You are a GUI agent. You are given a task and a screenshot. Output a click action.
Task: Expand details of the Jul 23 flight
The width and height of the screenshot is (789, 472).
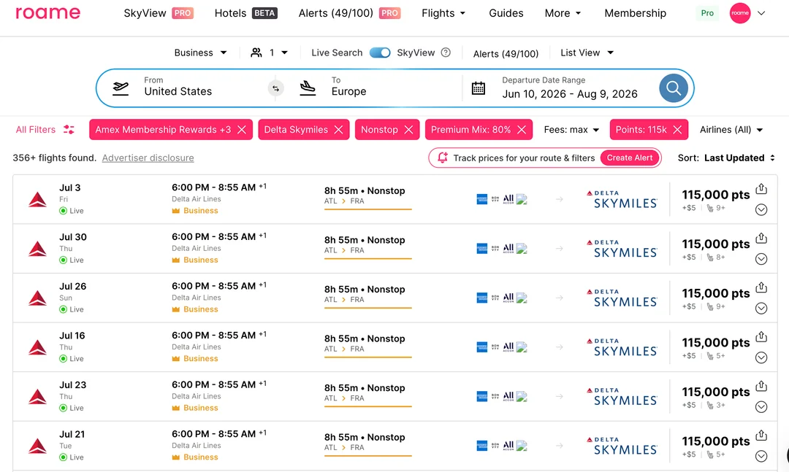tap(761, 406)
